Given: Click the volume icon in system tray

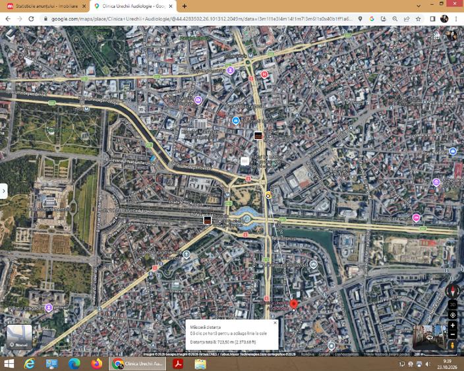Looking at the screenshot, I should click(x=428, y=364).
